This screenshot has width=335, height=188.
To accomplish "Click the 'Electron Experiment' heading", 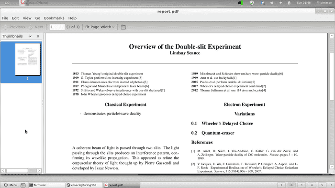I will 245,104.
